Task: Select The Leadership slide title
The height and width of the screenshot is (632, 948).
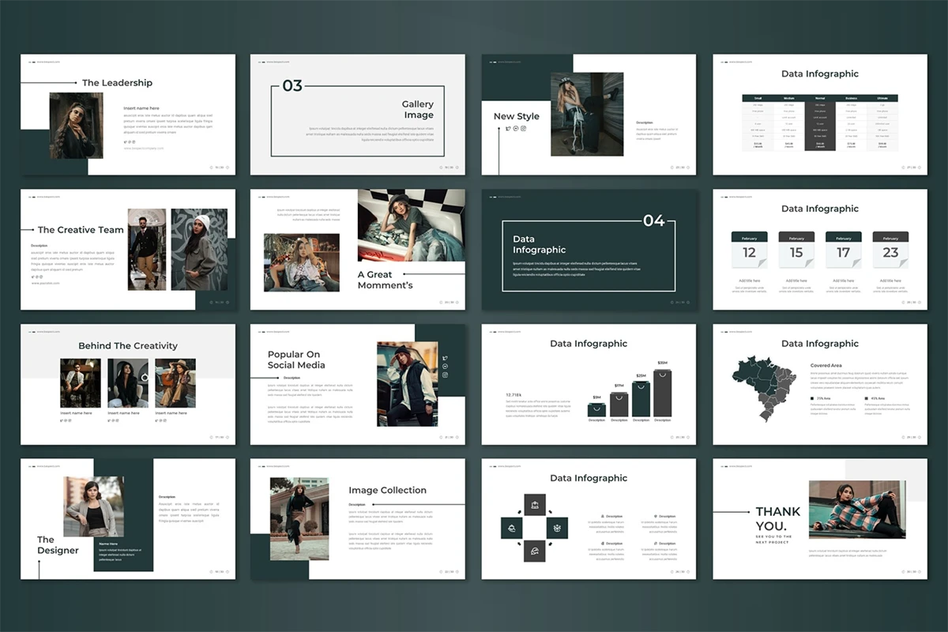Action: [x=117, y=83]
